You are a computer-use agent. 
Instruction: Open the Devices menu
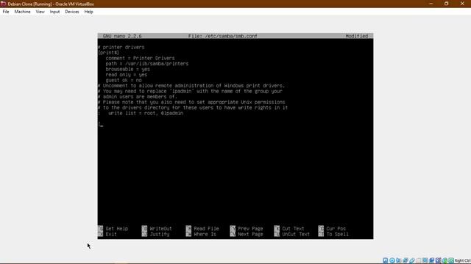[x=72, y=12]
